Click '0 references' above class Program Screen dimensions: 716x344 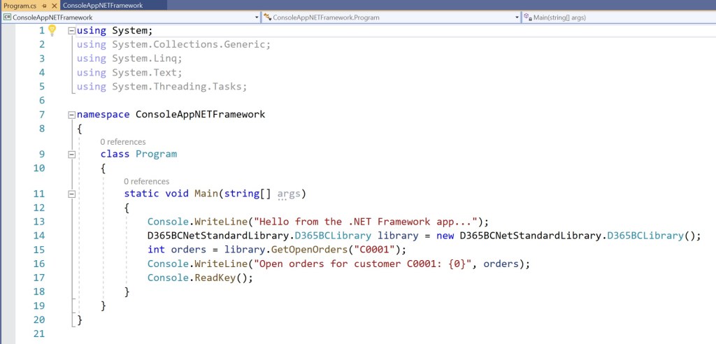122,142
